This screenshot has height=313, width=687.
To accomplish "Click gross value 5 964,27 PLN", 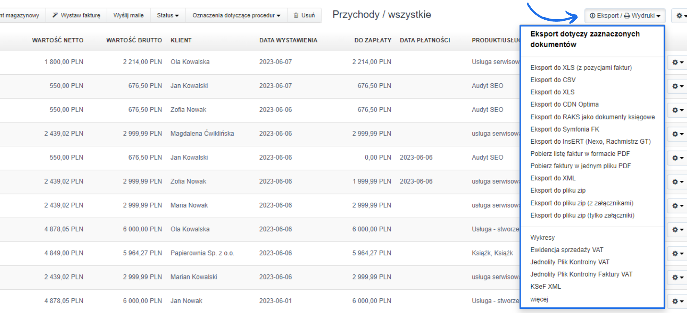I will (142, 253).
